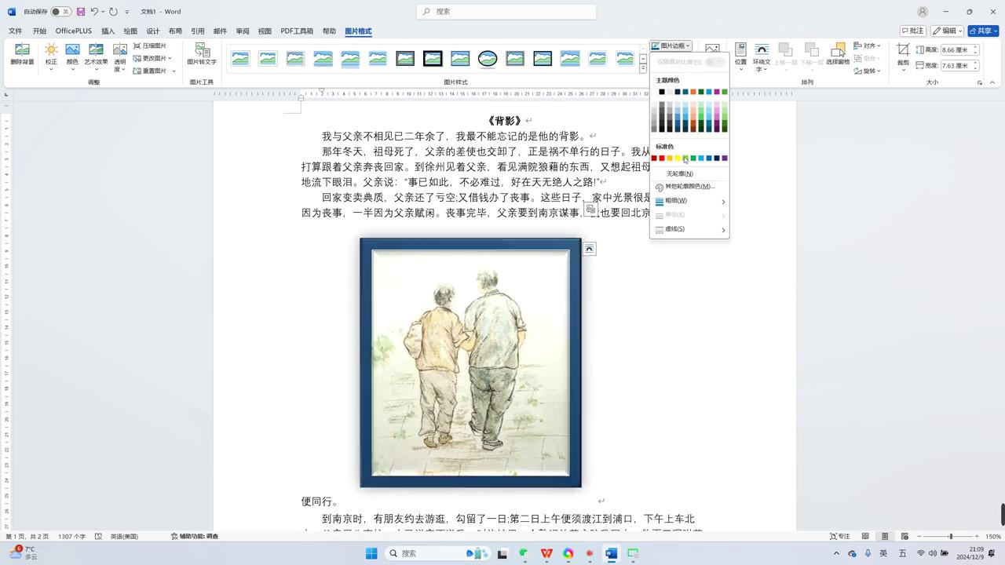
Task: Click the 压缩图片 compress pictures icon
Action: click(149, 46)
